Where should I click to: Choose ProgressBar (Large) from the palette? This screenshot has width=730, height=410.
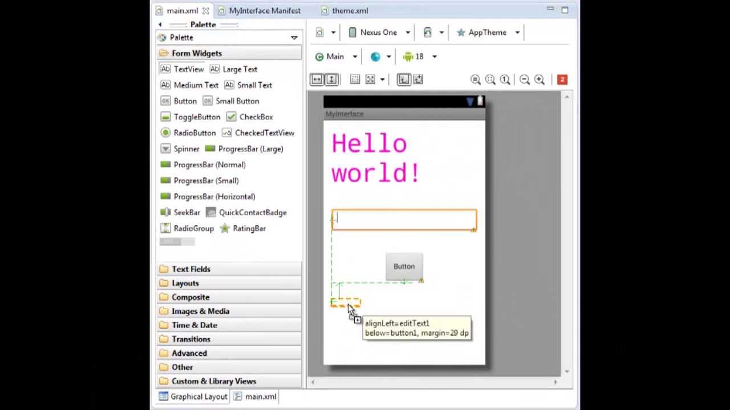point(244,149)
